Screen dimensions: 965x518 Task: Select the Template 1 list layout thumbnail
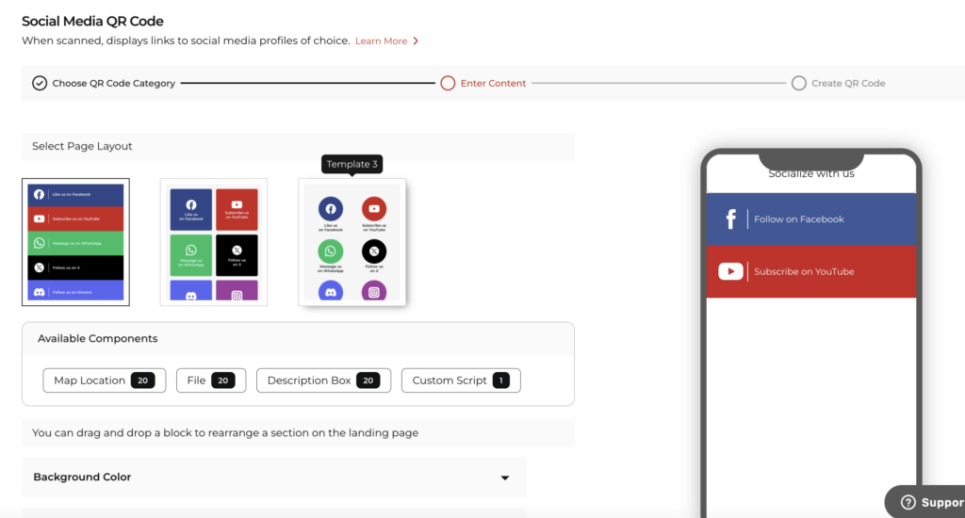click(75, 242)
